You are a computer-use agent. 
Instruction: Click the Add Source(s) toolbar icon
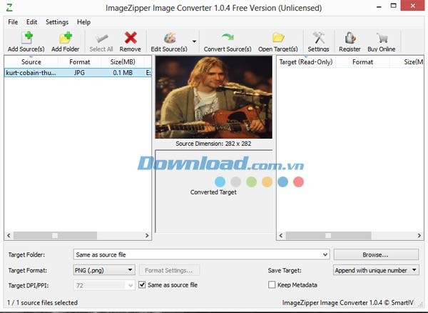[x=27, y=38]
